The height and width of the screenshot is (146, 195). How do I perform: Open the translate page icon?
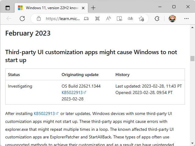(130, 19)
